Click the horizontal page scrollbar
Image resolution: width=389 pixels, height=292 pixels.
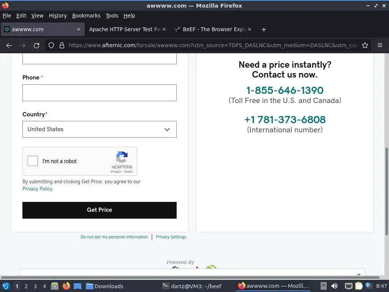point(190,277)
